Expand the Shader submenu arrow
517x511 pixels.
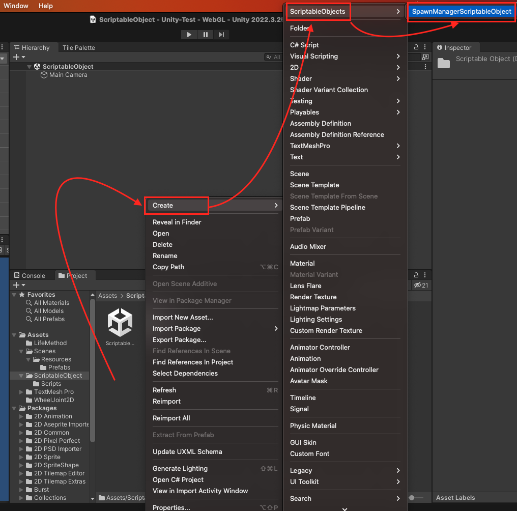[x=398, y=78]
